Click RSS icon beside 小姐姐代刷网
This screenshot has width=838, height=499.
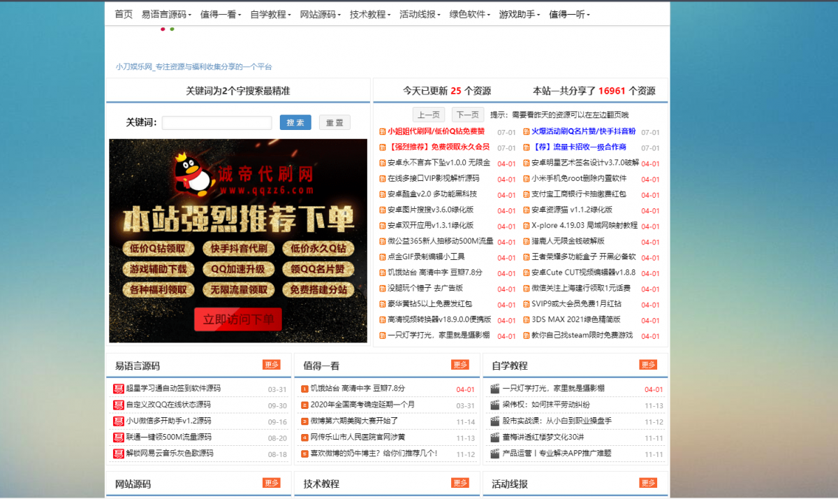[x=382, y=131]
